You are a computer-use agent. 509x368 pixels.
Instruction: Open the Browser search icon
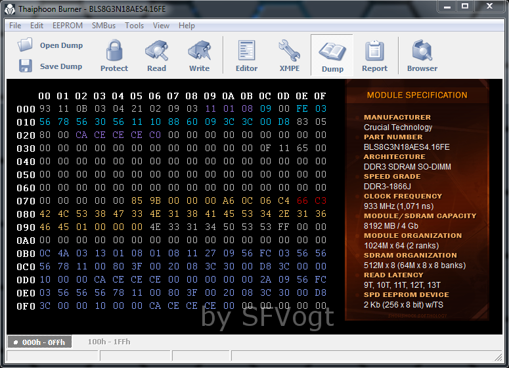point(422,51)
